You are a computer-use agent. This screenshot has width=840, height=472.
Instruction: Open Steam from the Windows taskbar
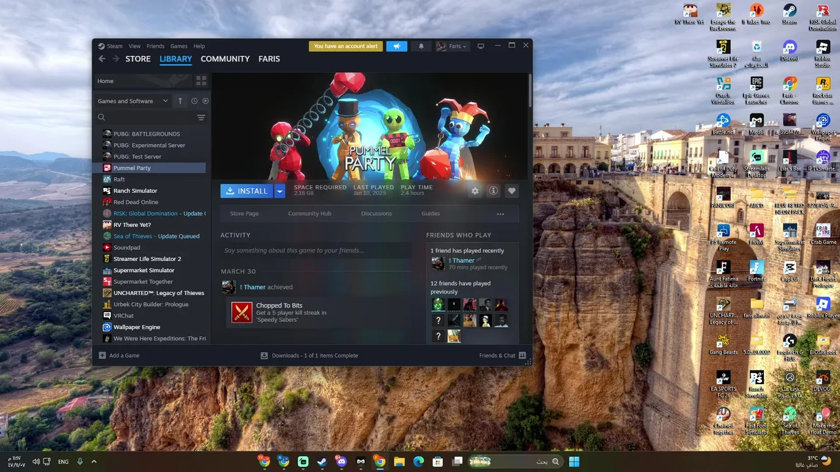(322, 462)
